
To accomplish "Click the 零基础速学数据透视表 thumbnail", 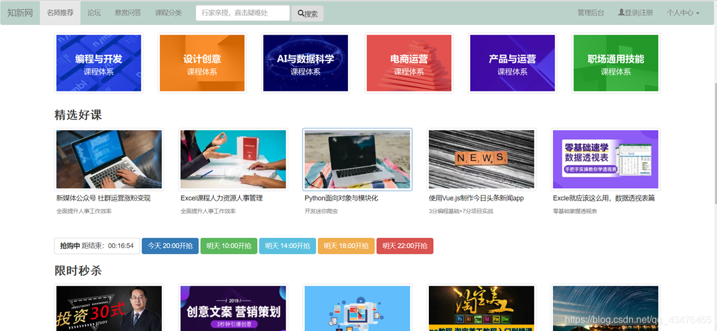I will (x=606, y=160).
